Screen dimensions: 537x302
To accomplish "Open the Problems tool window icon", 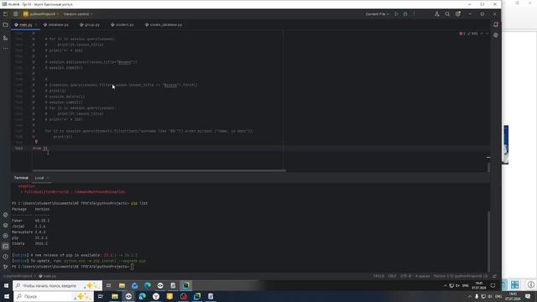I will (6, 257).
